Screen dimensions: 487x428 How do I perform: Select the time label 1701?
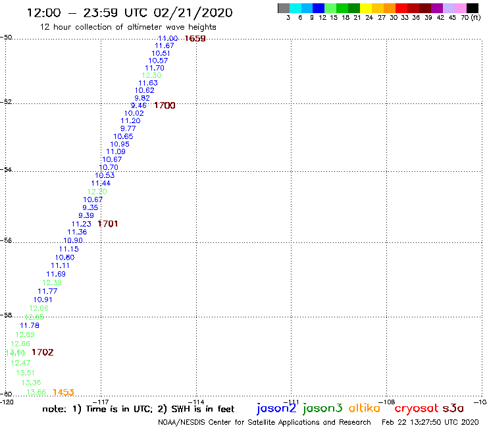click(108, 224)
